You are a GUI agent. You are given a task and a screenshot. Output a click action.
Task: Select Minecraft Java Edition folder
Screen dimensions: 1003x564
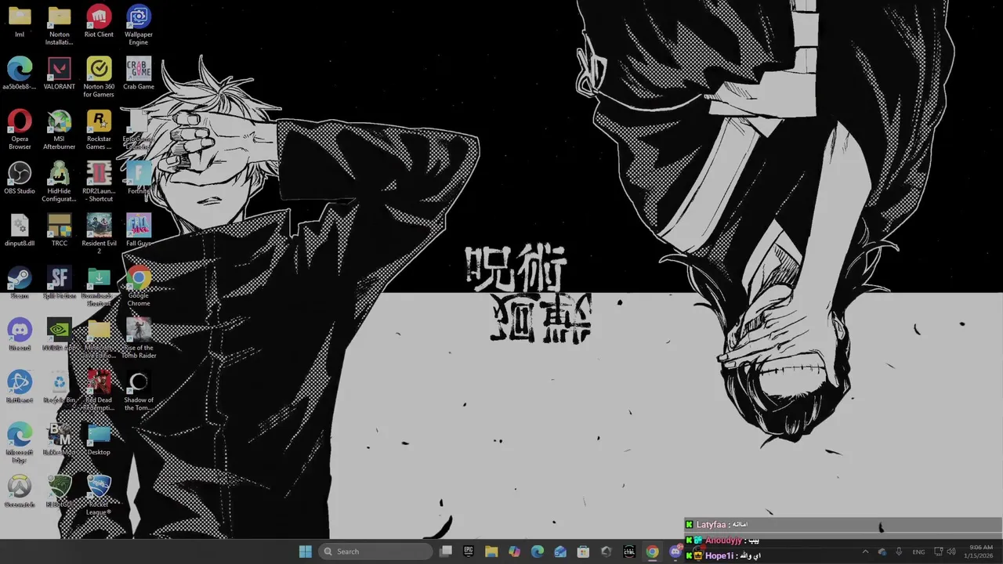(x=99, y=338)
